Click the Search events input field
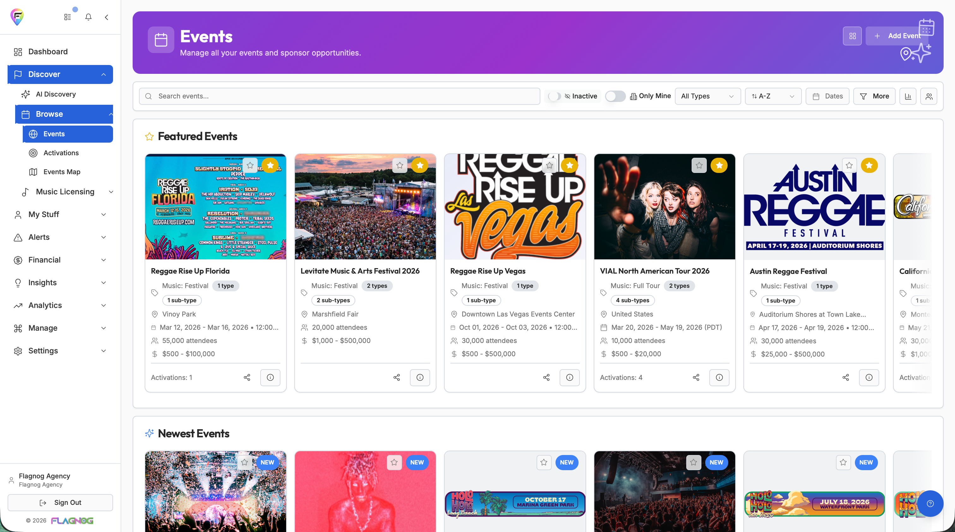The width and height of the screenshot is (955, 532). (x=339, y=96)
